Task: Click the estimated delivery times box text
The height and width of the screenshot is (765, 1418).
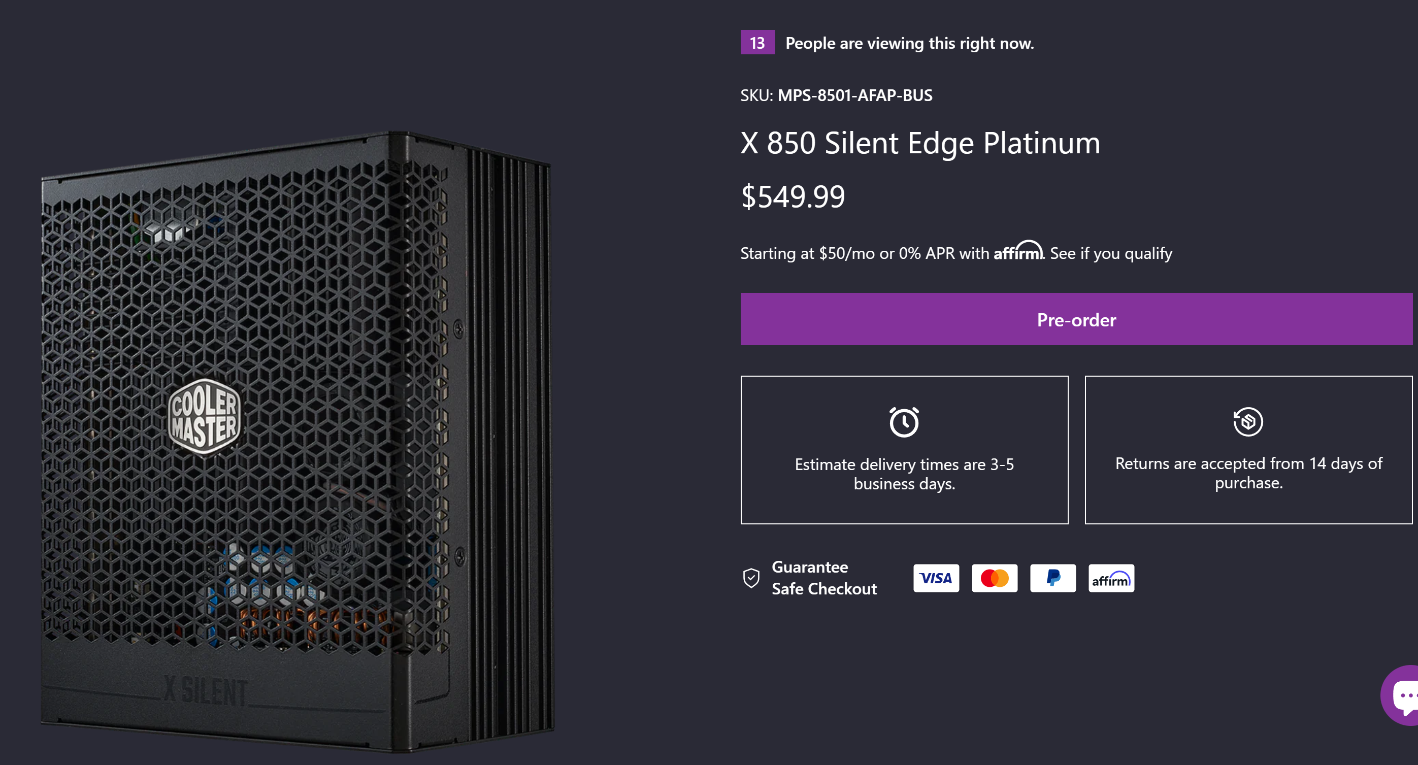Action: (x=904, y=474)
